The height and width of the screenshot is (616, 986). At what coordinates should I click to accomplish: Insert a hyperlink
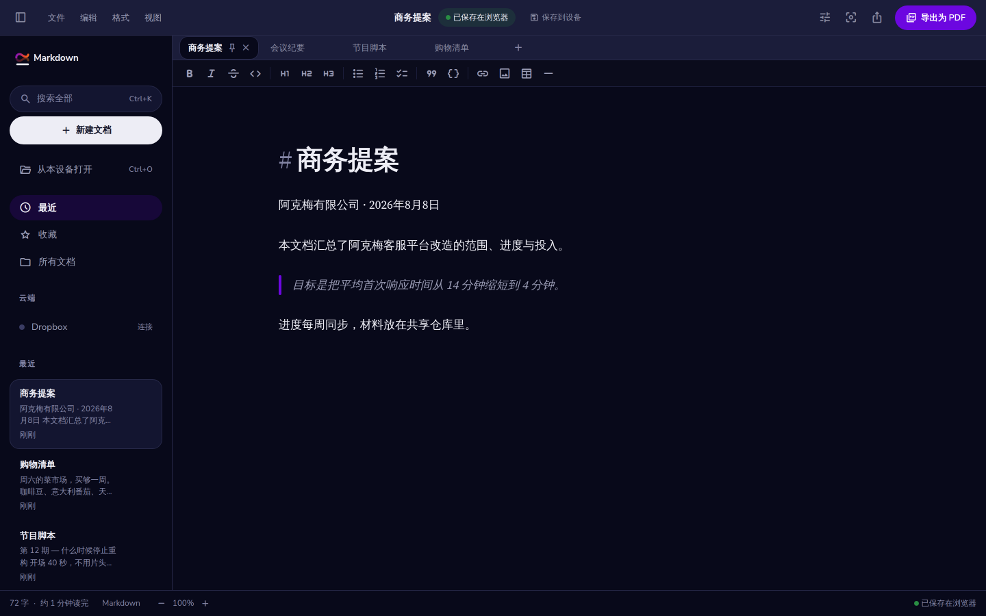coord(483,73)
